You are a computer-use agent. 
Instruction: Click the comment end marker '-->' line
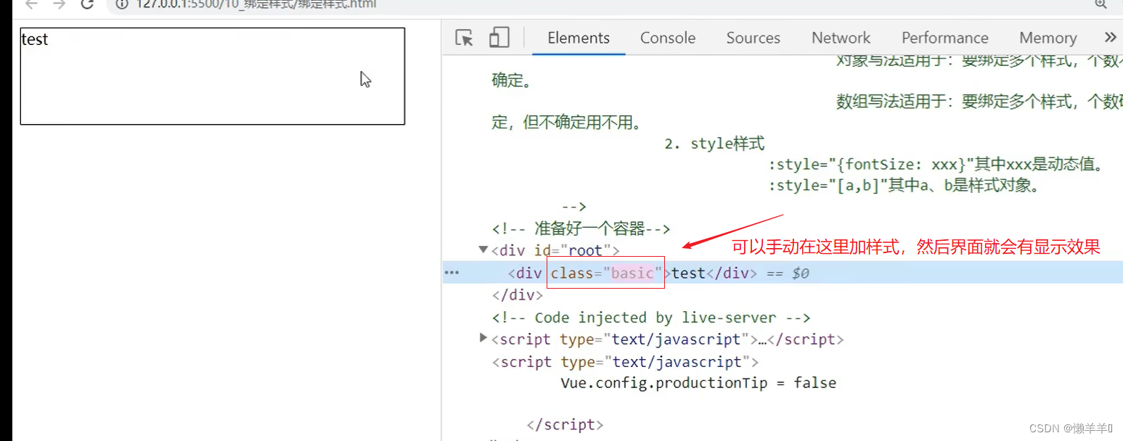(x=573, y=207)
